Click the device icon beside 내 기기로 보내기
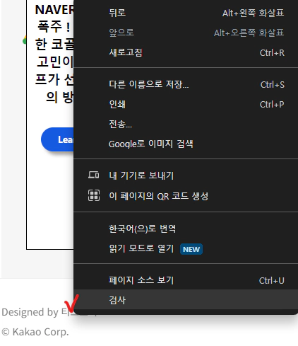Screen dimensions: 298x346 pyautogui.click(x=94, y=175)
